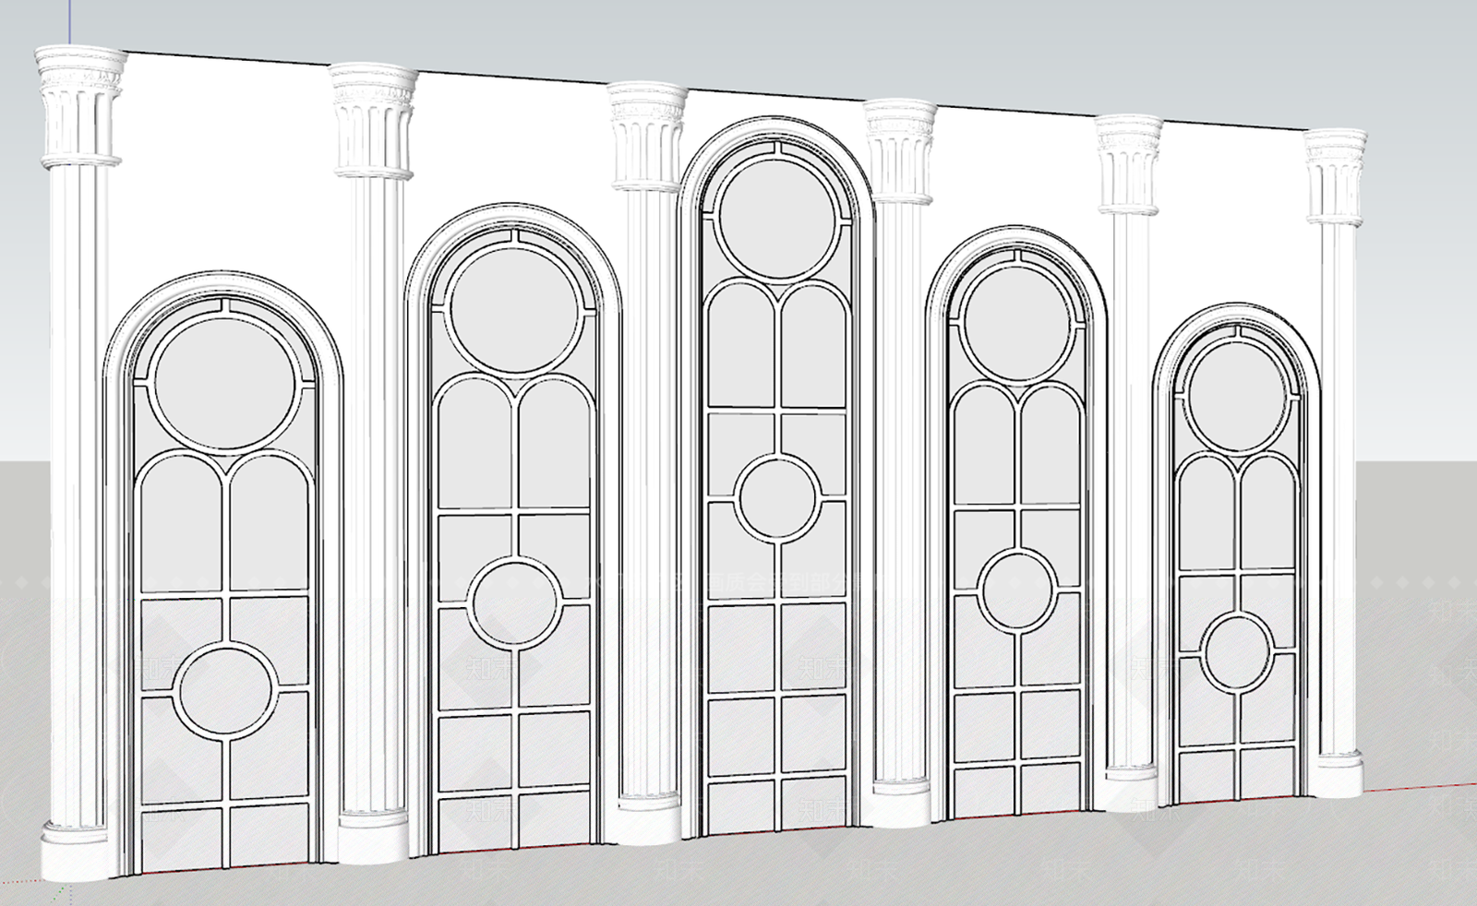Select the leftmost fluted column in the model
This screenshot has height=906, width=1477.
78,461
